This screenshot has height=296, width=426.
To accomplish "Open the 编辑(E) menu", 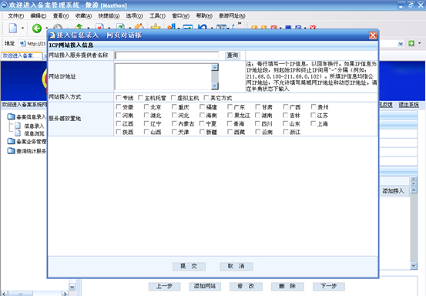I will [x=39, y=15].
